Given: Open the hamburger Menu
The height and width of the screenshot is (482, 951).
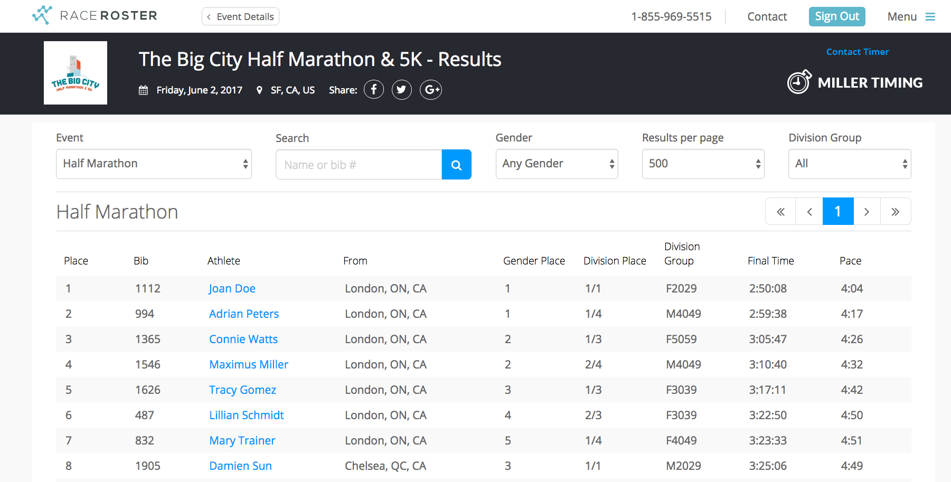Looking at the screenshot, I should coord(911,17).
